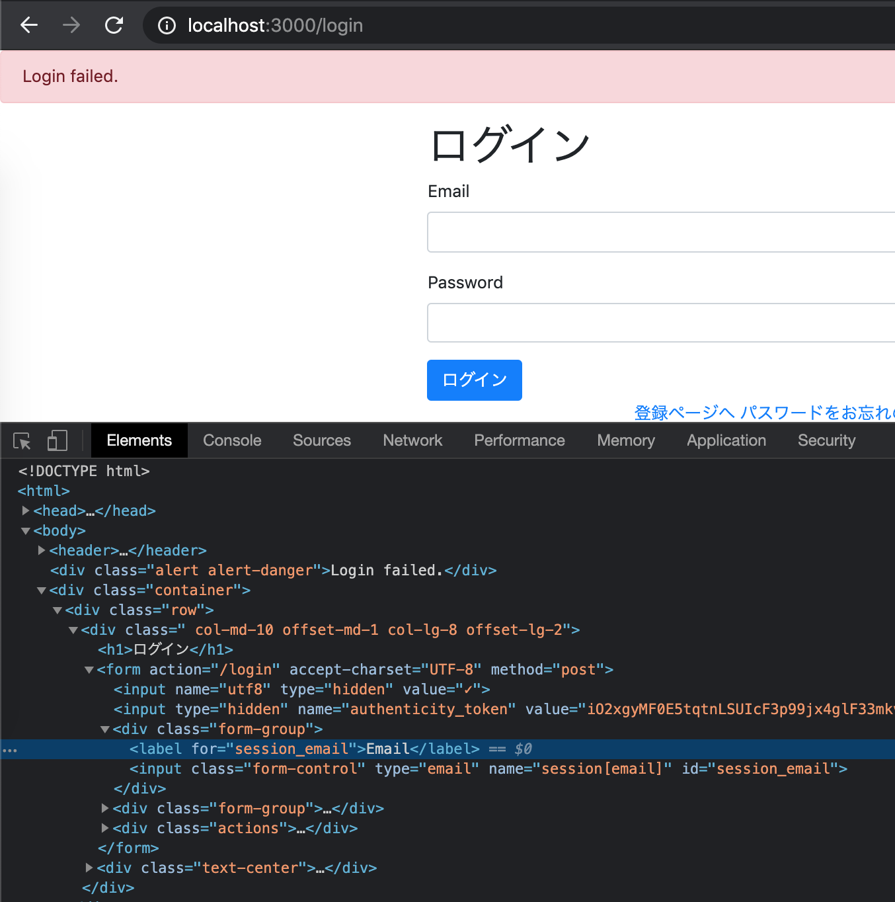Viewport: 895px width, 902px height.
Task: Activate the DevTools element inspector icon
Action: [22, 441]
